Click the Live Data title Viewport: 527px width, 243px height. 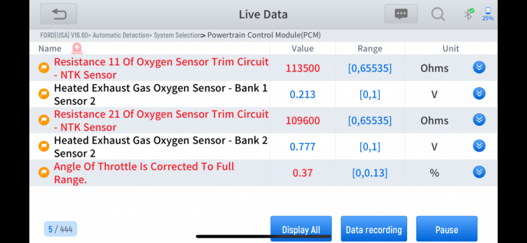(x=263, y=15)
